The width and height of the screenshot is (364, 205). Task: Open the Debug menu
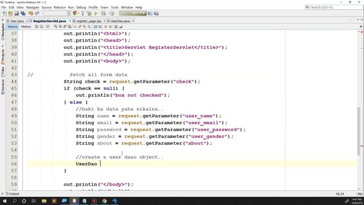[81, 7]
